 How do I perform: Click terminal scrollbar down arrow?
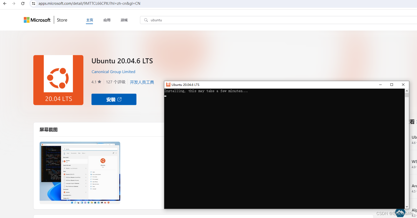407,207
